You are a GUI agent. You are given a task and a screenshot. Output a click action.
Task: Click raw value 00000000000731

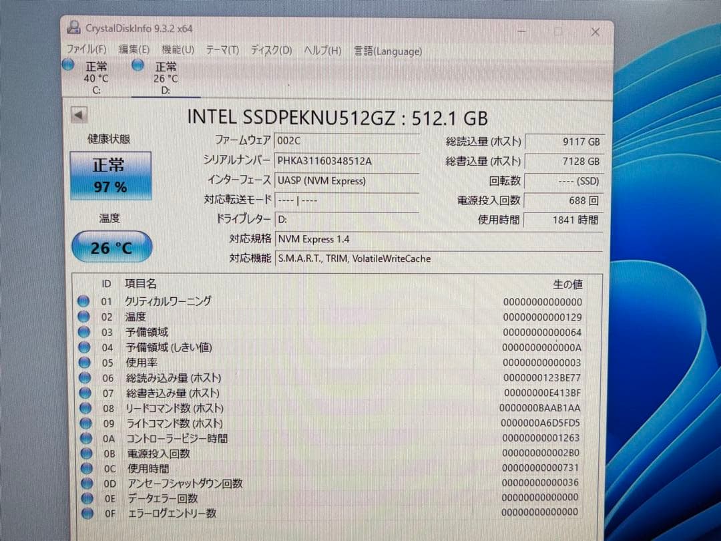540,468
